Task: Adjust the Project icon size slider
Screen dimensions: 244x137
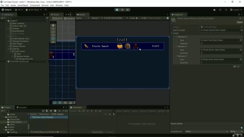Action: [x=62, y=132]
